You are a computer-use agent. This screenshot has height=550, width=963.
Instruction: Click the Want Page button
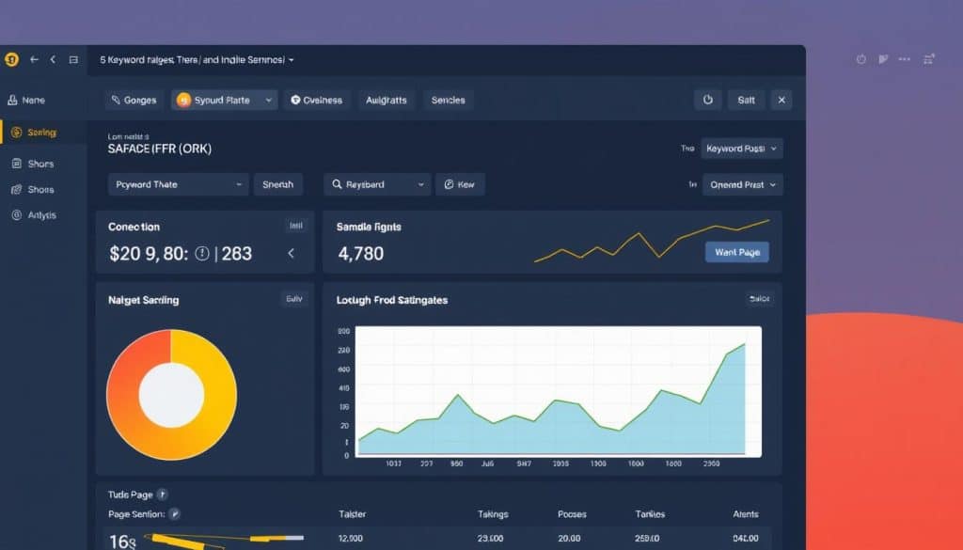737,252
